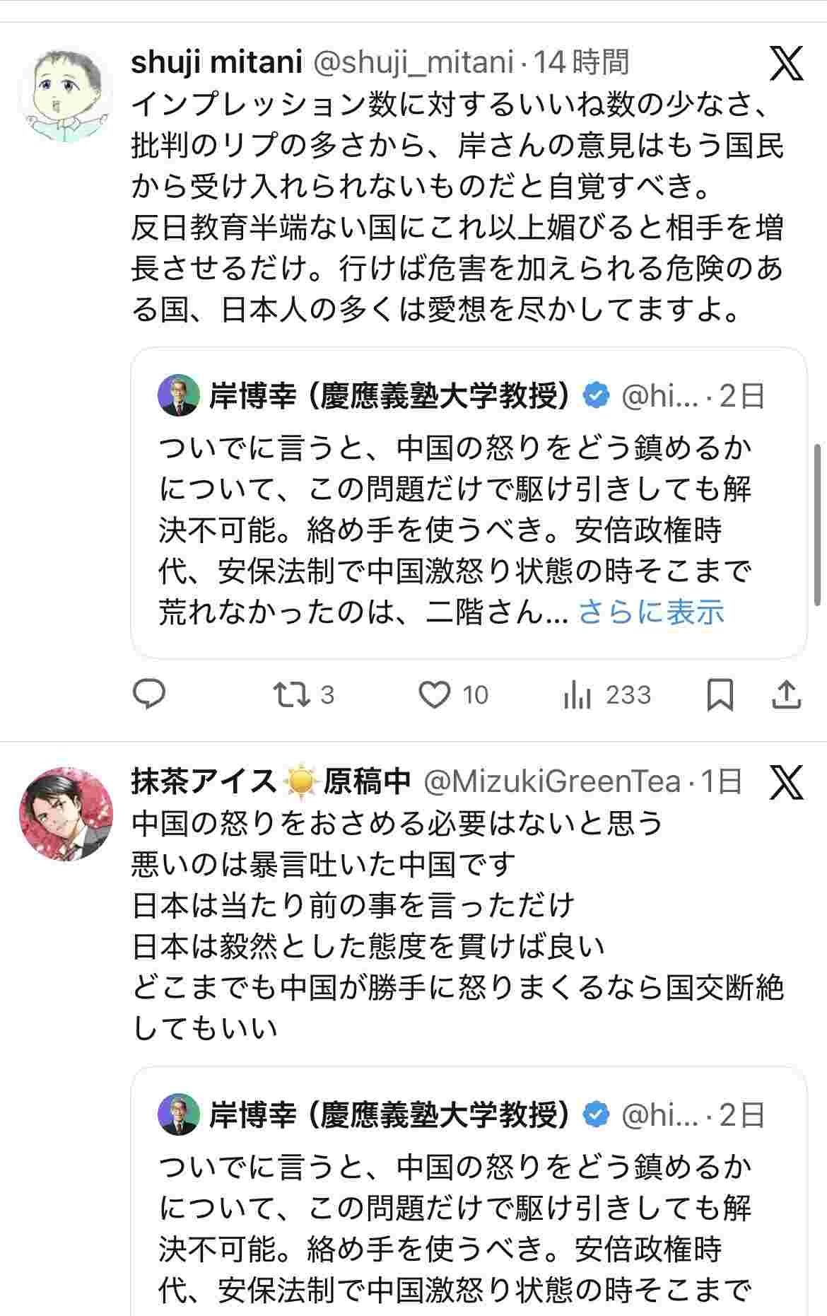The width and height of the screenshot is (827, 1316).
Task: Open @MizukiGreenTea handle link
Action: click(551, 781)
